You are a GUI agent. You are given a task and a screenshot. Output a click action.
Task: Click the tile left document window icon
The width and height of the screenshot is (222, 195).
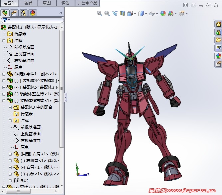point(185,5)
